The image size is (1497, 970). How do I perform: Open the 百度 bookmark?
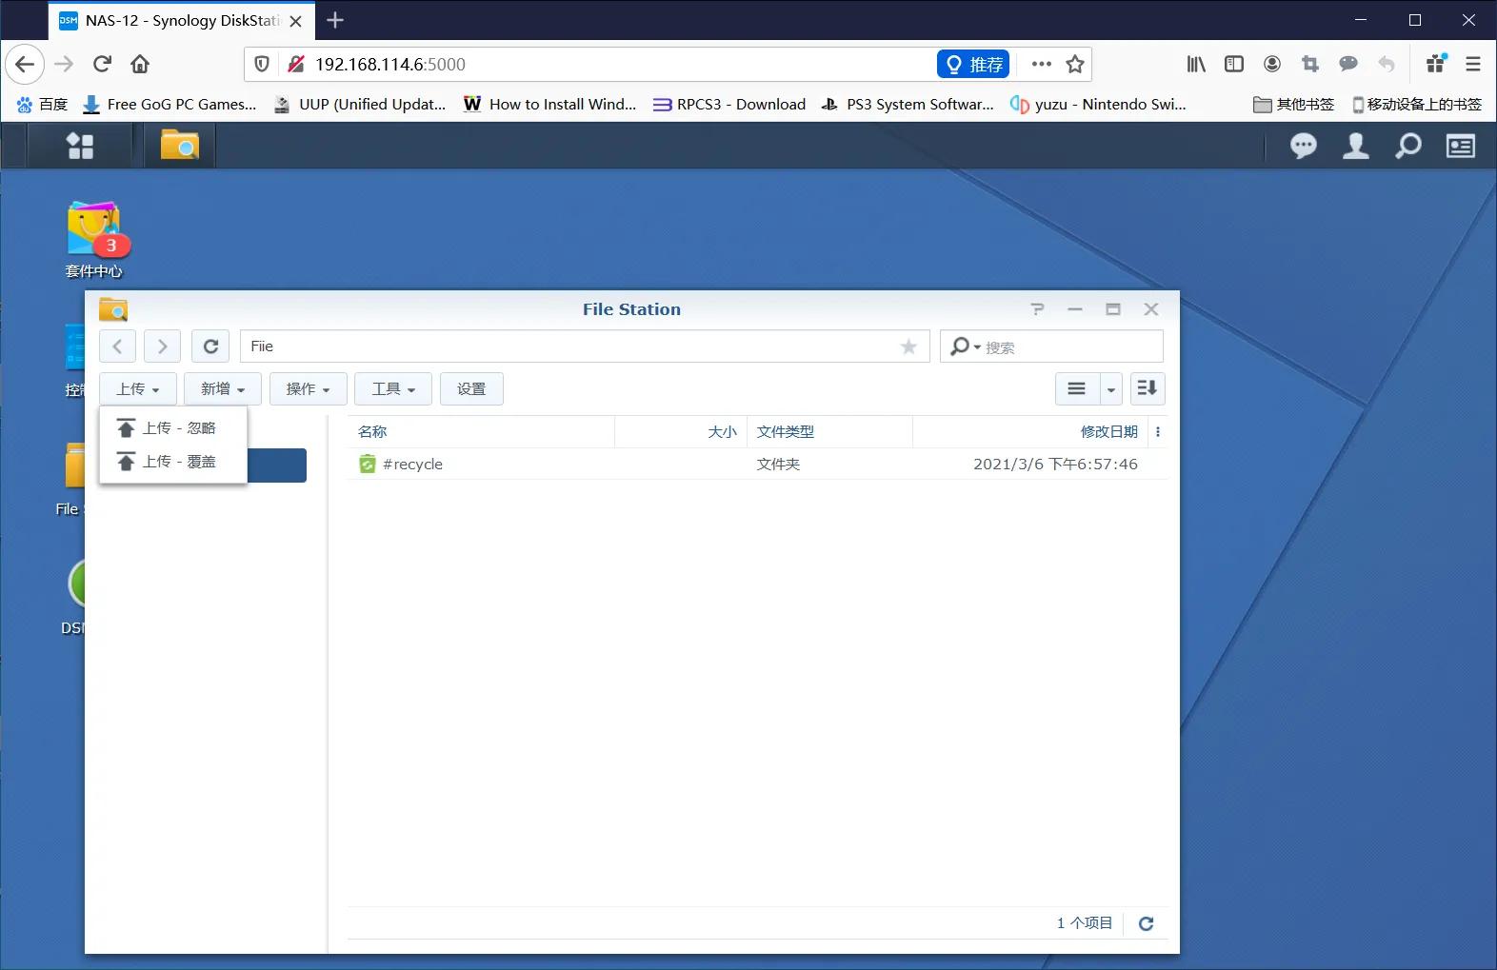tap(42, 104)
